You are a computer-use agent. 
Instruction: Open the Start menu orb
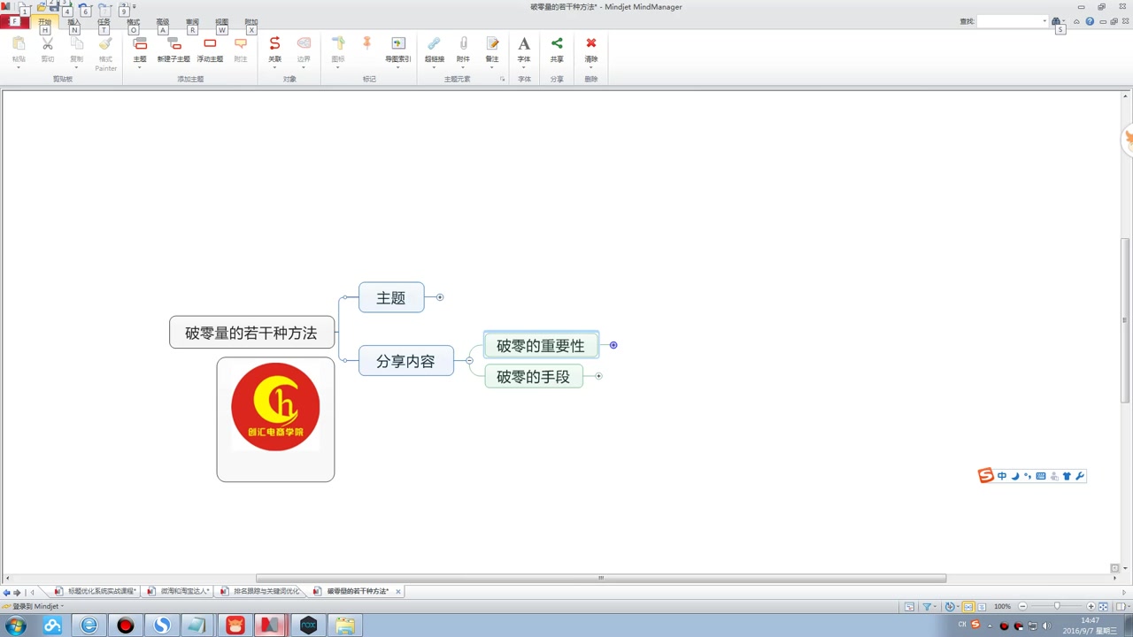coord(15,625)
